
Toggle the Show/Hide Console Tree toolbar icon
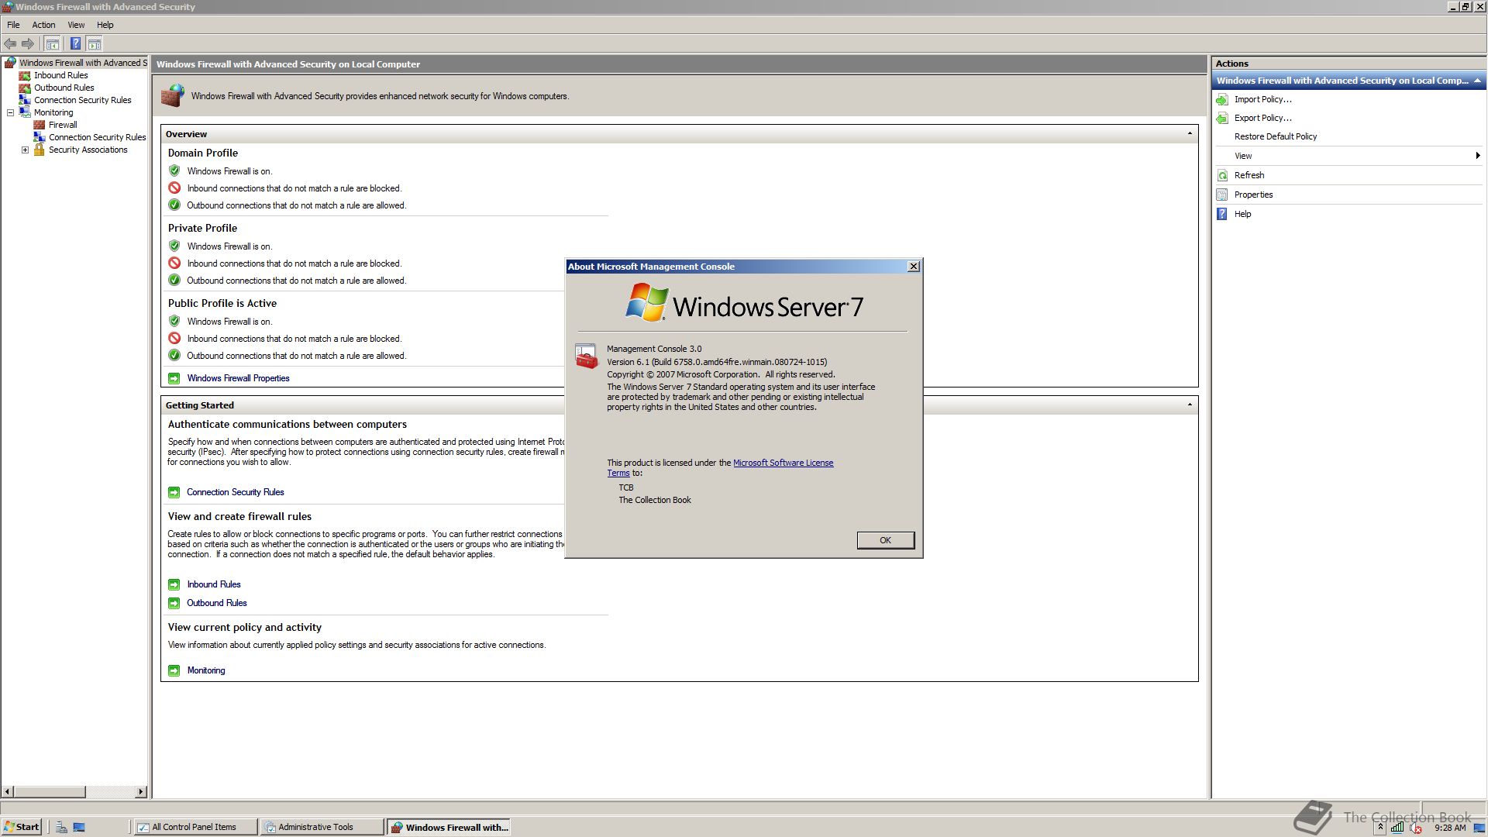click(53, 44)
